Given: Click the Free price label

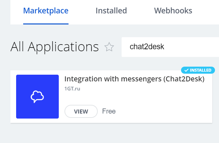Looking at the screenshot, I should pos(109,111).
